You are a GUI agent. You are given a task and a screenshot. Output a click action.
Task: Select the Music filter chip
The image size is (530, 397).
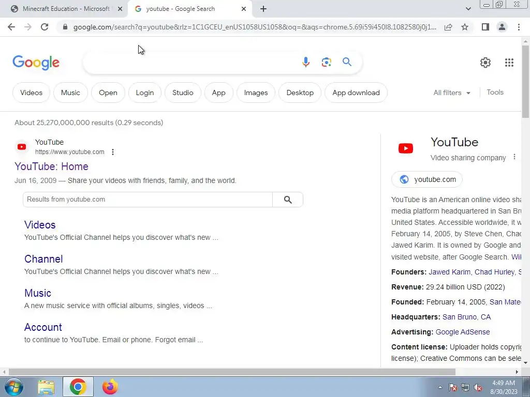pos(70,93)
